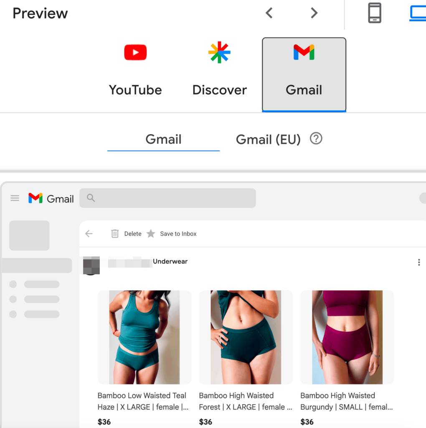Go to next preview with right chevron
426x428 pixels.
(x=314, y=13)
